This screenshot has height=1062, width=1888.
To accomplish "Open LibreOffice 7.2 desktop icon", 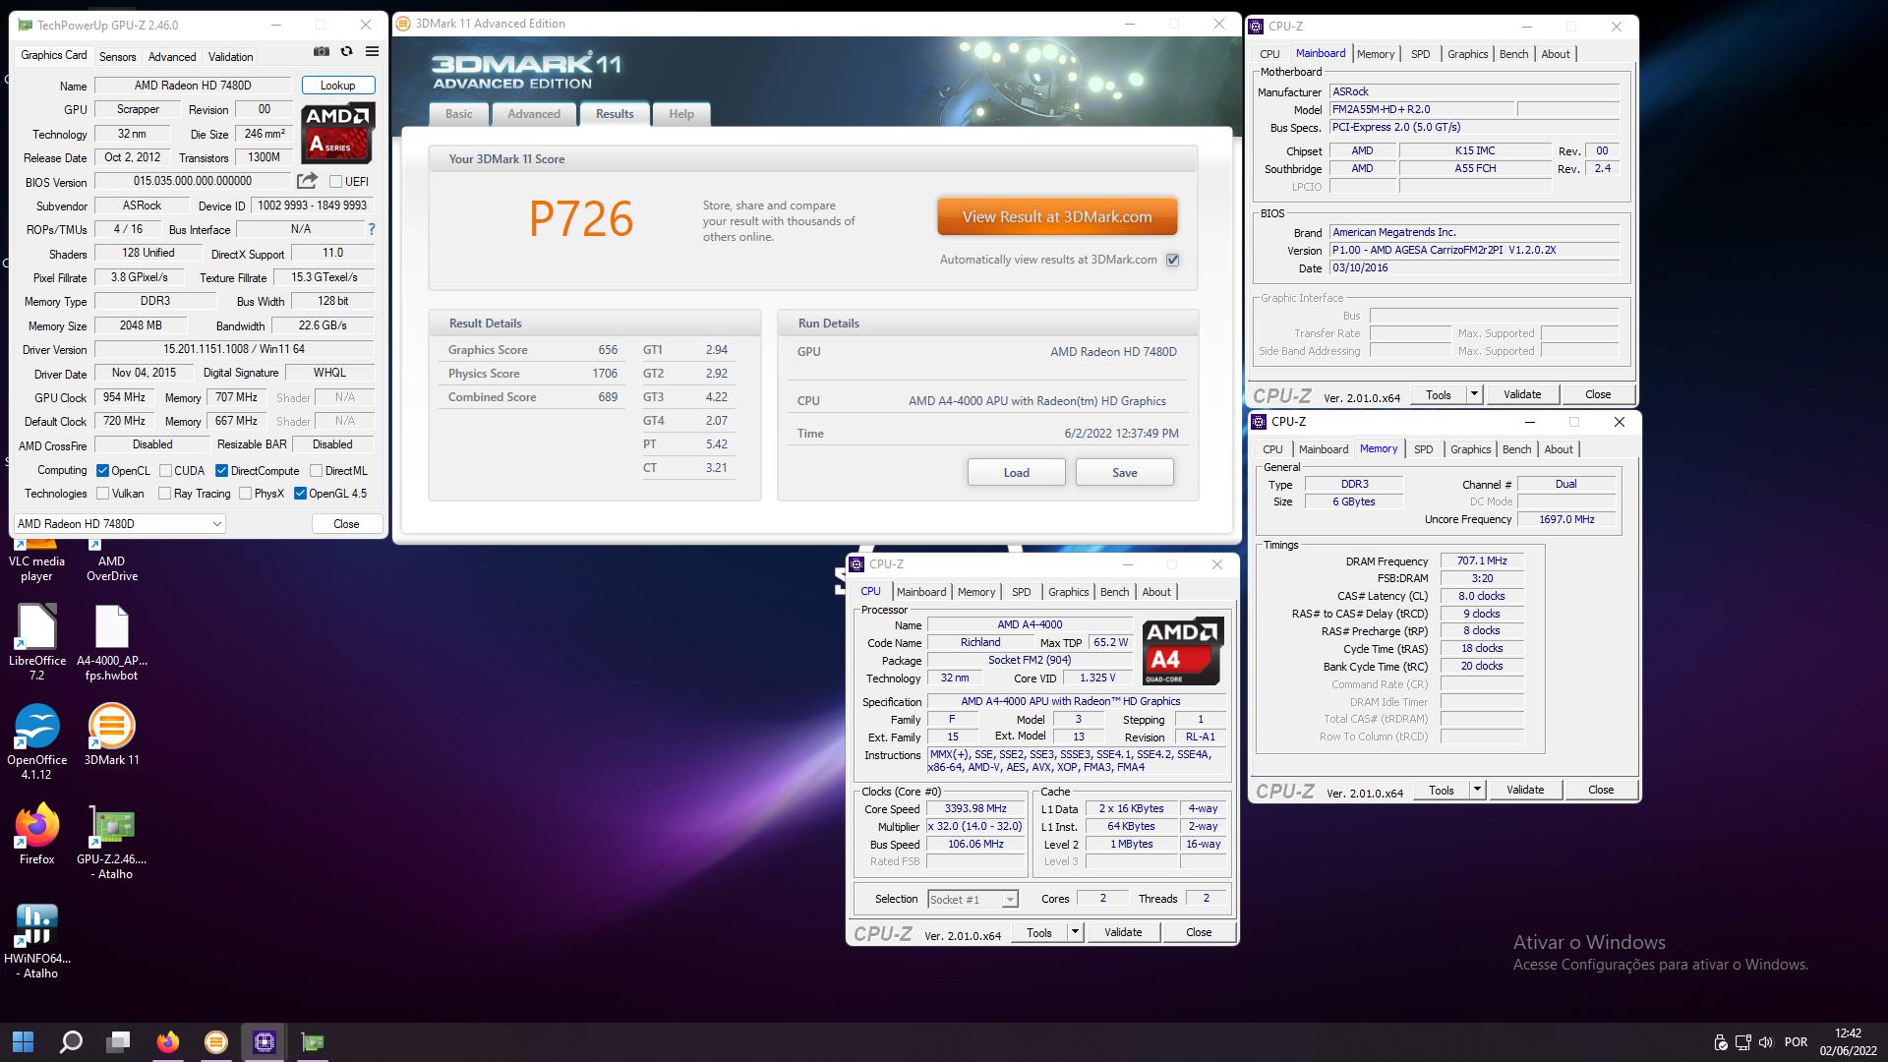I will 36,642.
